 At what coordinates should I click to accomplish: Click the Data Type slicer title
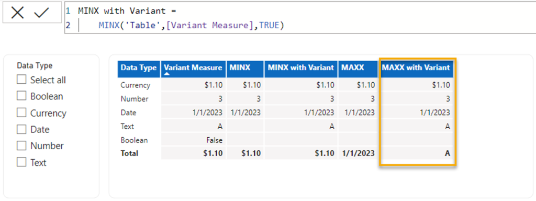coord(35,65)
